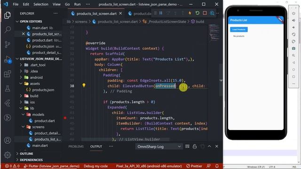Pause the debug session
The width and height of the screenshot is (301, 169).
(x=161, y=13)
